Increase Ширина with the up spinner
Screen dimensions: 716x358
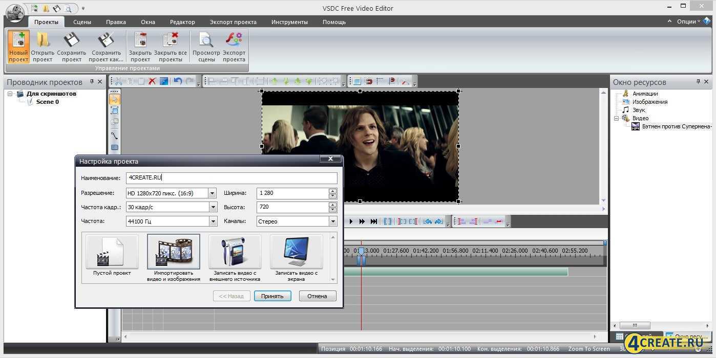(333, 191)
